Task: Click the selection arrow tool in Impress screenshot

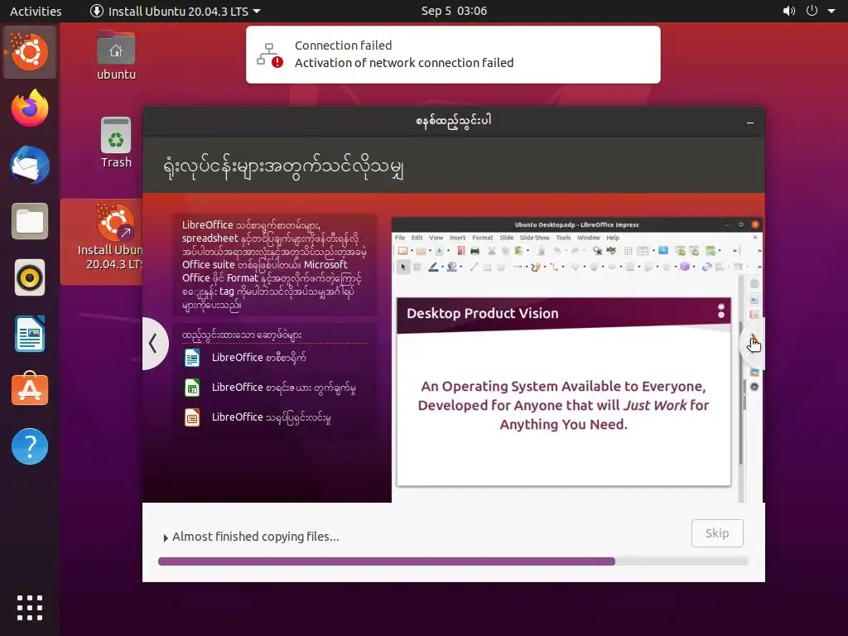Action: [x=403, y=267]
